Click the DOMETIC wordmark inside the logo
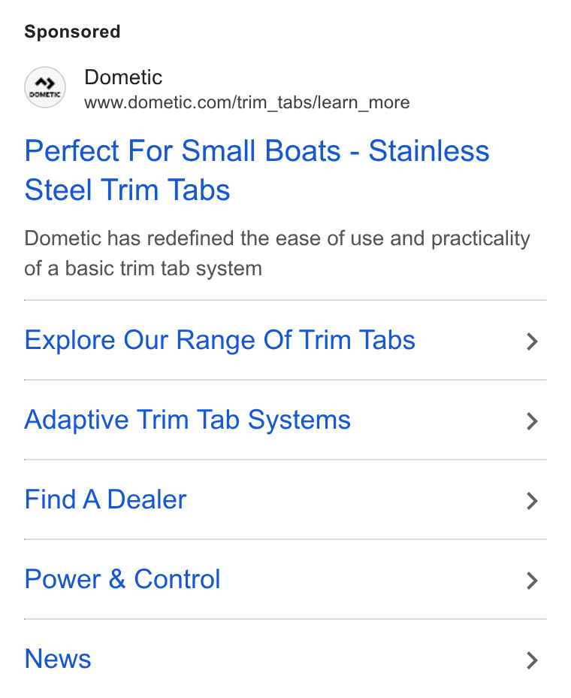The height and width of the screenshot is (698, 571). (45, 95)
